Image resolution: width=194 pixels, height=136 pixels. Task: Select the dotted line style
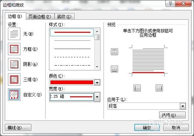72,40
